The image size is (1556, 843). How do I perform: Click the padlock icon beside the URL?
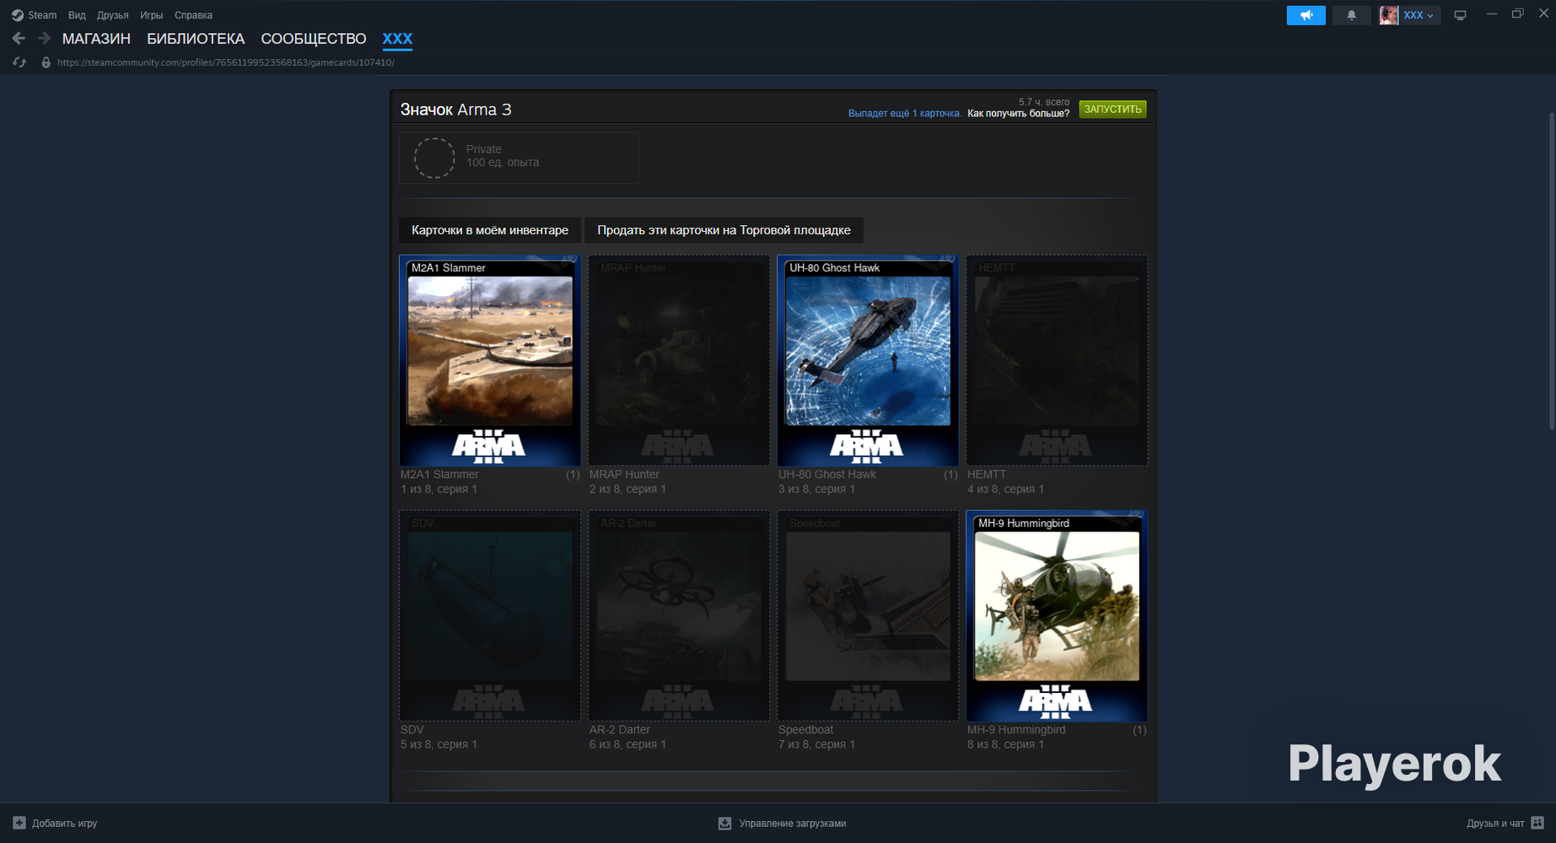click(x=46, y=62)
